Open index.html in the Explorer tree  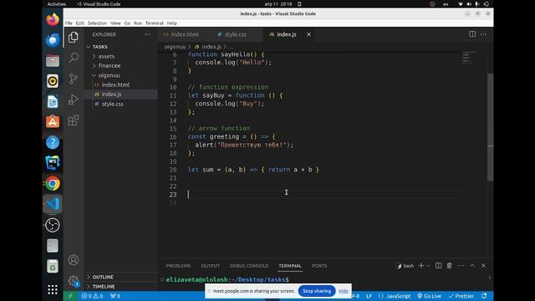[x=115, y=84]
